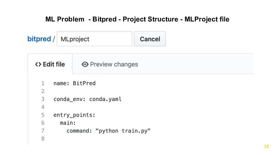Open the bitpred repository link
The width and height of the screenshot is (275, 155).
click(39, 39)
